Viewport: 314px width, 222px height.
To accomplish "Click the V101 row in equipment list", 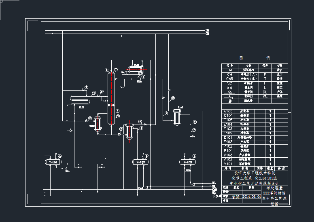I will click(x=228, y=163).
